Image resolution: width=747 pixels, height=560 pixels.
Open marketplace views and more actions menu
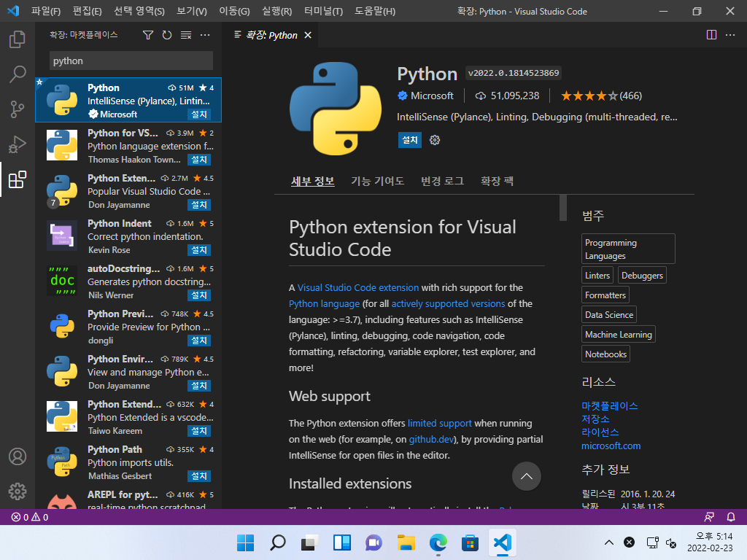[x=205, y=35]
